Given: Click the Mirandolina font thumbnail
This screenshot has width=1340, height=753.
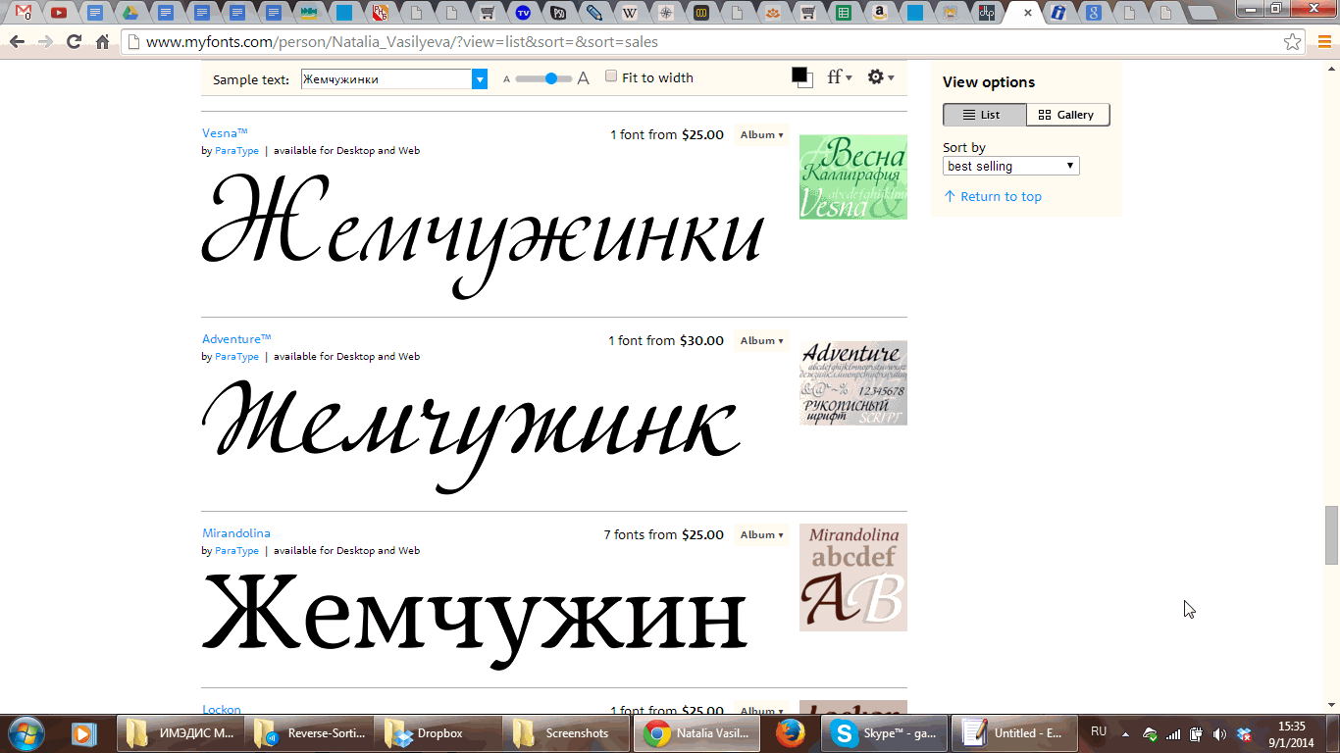Looking at the screenshot, I should (853, 577).
